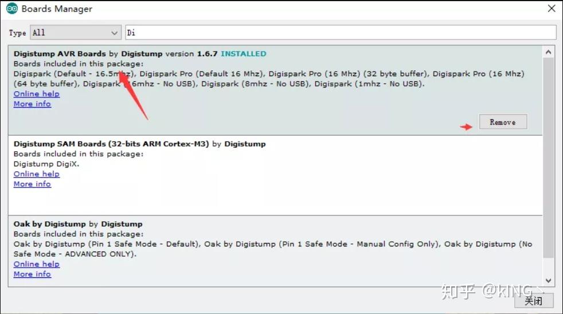Screen dimensions: 563x314
Task: Click the "Digistump DigiX." board text
Action: click(46, 164)
